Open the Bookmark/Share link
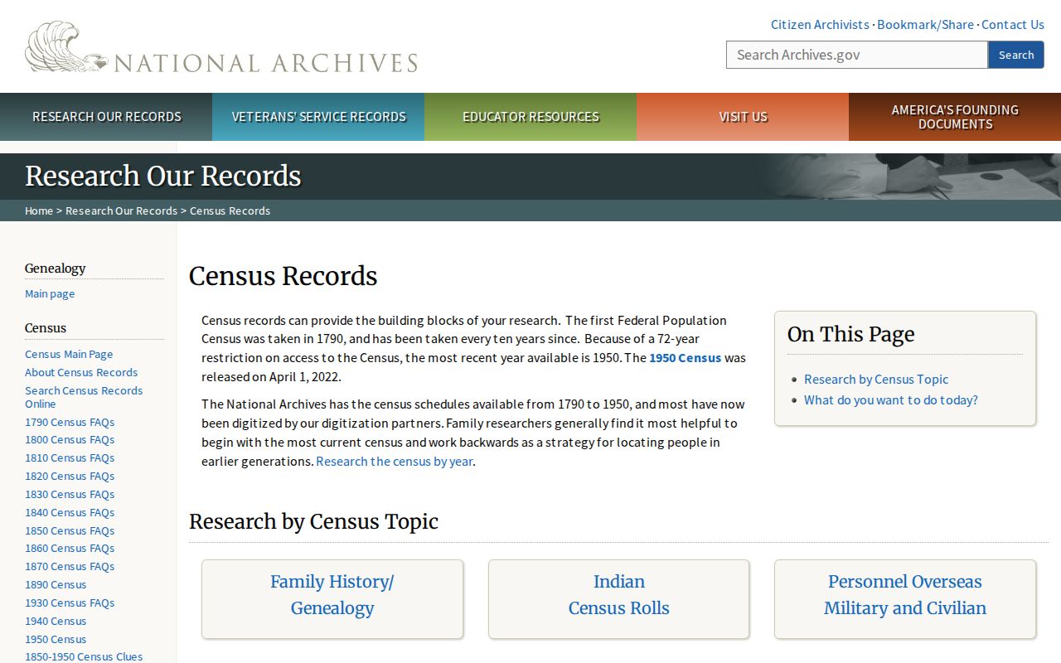This screenshot has width=1061, height=663. coord(925,25)
